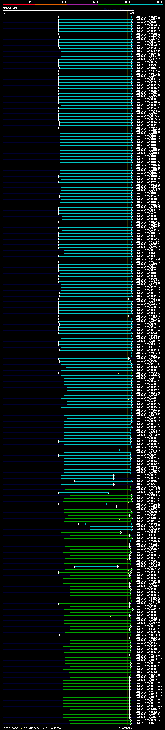
Task: Select label UniRef100_Q8L822
Action: [148, 507]
